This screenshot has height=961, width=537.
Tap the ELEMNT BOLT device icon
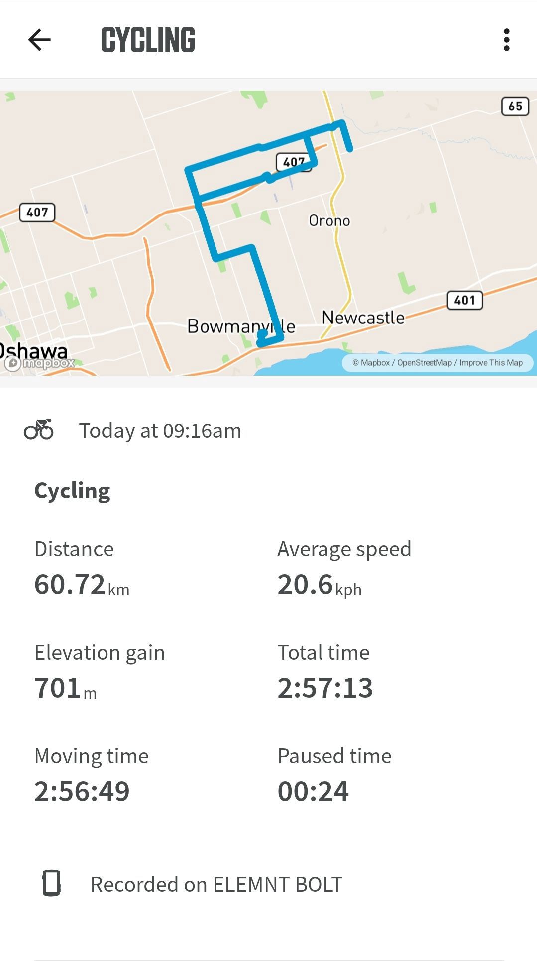[x=51, y=883]
